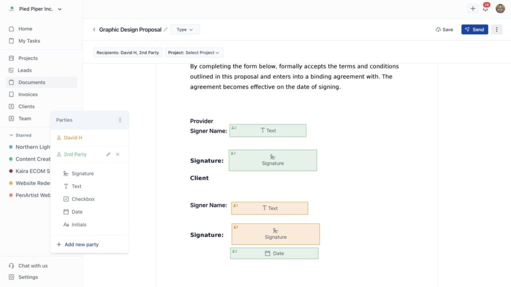This screenshot has height=287, width=511.
Task: Go to Invoices in the sidebar
Action: pos(28,94)
